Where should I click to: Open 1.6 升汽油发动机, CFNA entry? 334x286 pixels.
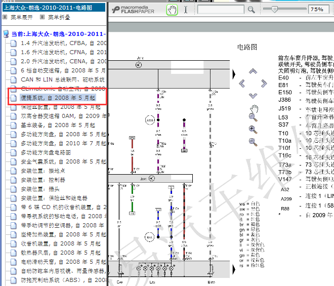pyautogui.click(x=63, y=52)
